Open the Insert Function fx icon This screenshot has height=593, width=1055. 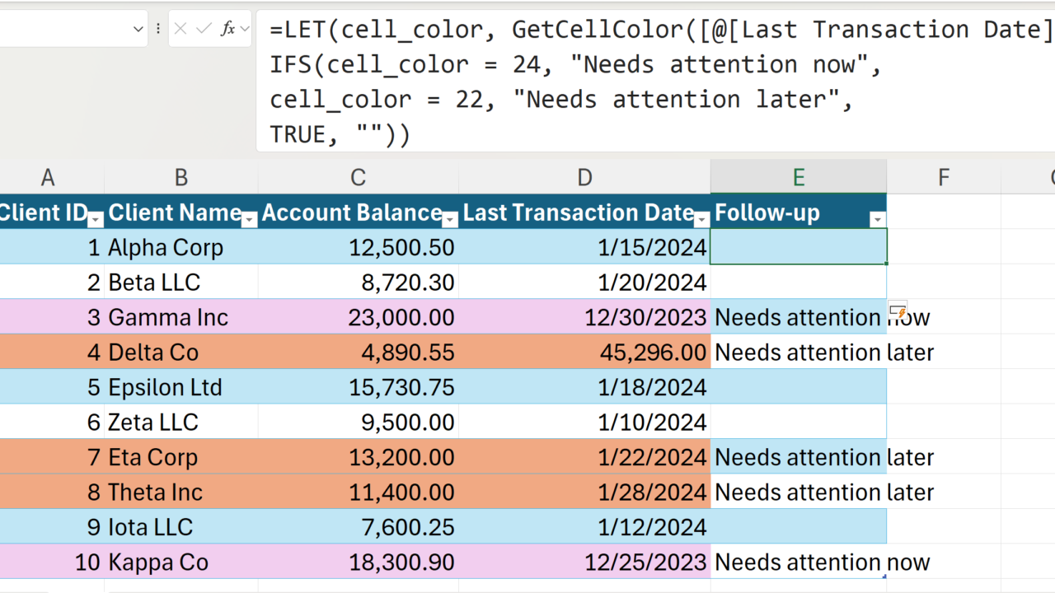[x=227, y=29]
